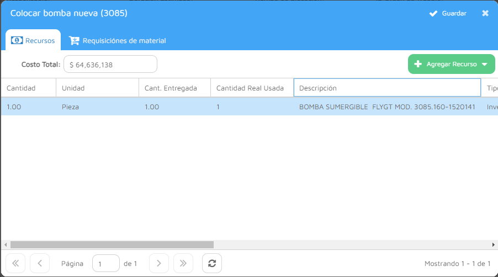Viewport: 498px width, 277px height.
Task: Click the Agregar Recurso button
Action: tap(446, 64)
